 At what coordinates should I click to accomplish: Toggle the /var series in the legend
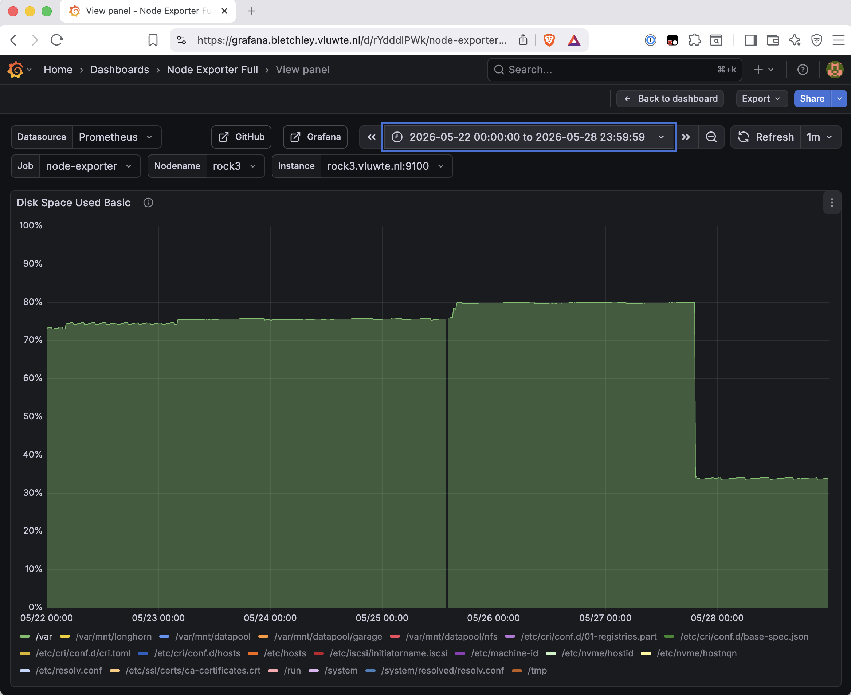point(44,637)
